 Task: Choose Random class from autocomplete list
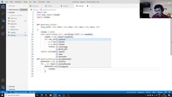pos(83,42)
